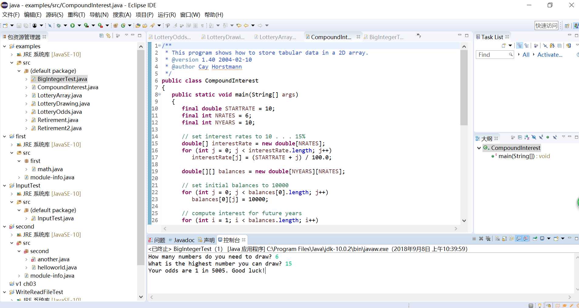Click the Skip All Breakpoints icon
The image size is (579, 308).
pyautogui.click(x=50, y=25)
